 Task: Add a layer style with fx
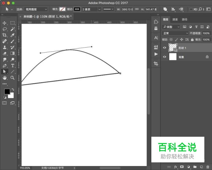(x=176, y=167)
